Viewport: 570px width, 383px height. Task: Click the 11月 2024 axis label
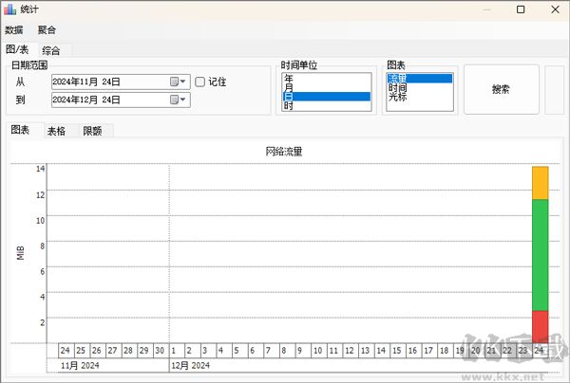click(80, 365)
